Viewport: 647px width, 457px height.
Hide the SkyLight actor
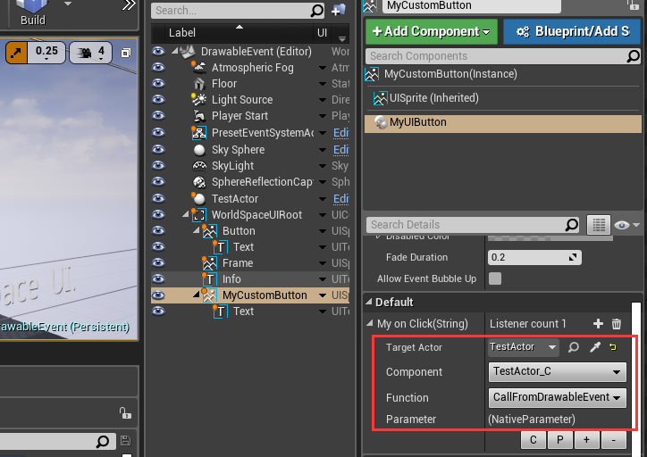click(x=158, y=165)
